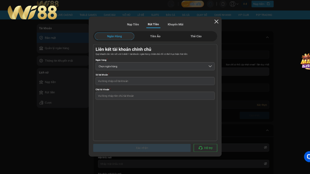Screen dimensions: 310x174
Task: Click the Số tài khoản input field
Action: tap(155, 81)
